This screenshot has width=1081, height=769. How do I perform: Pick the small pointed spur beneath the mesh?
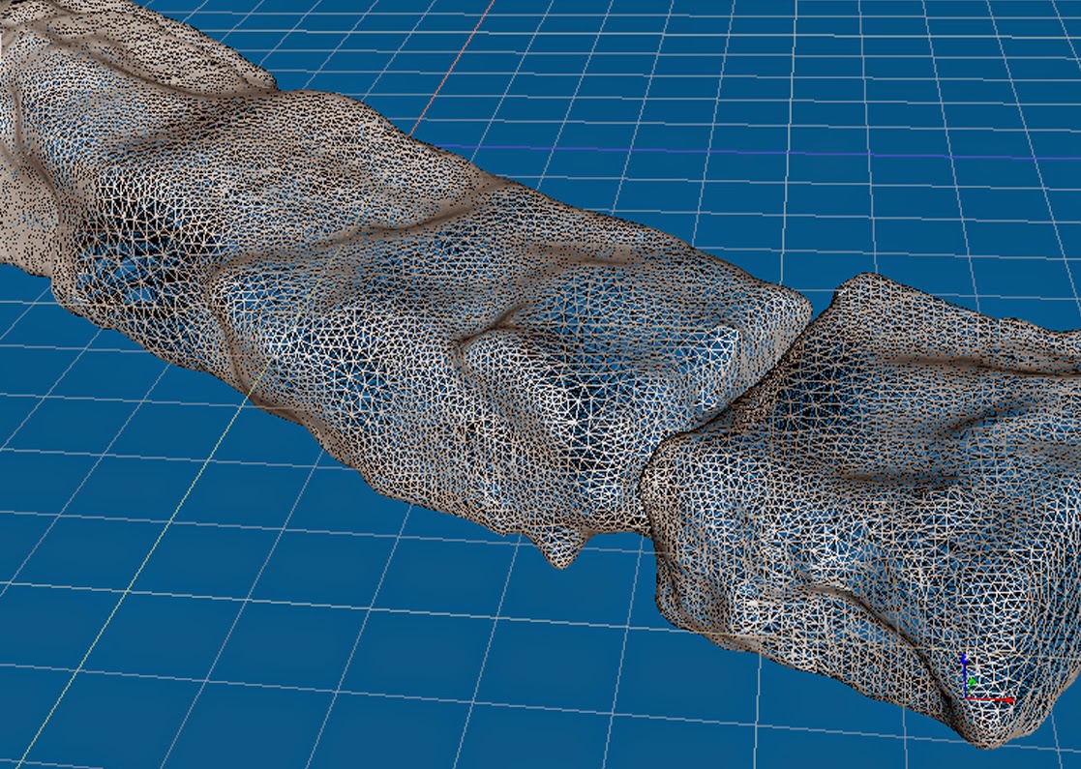pos(563,549)
